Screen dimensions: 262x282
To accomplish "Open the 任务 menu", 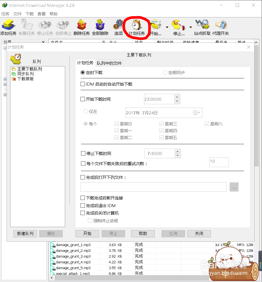I will pos(5,14).
